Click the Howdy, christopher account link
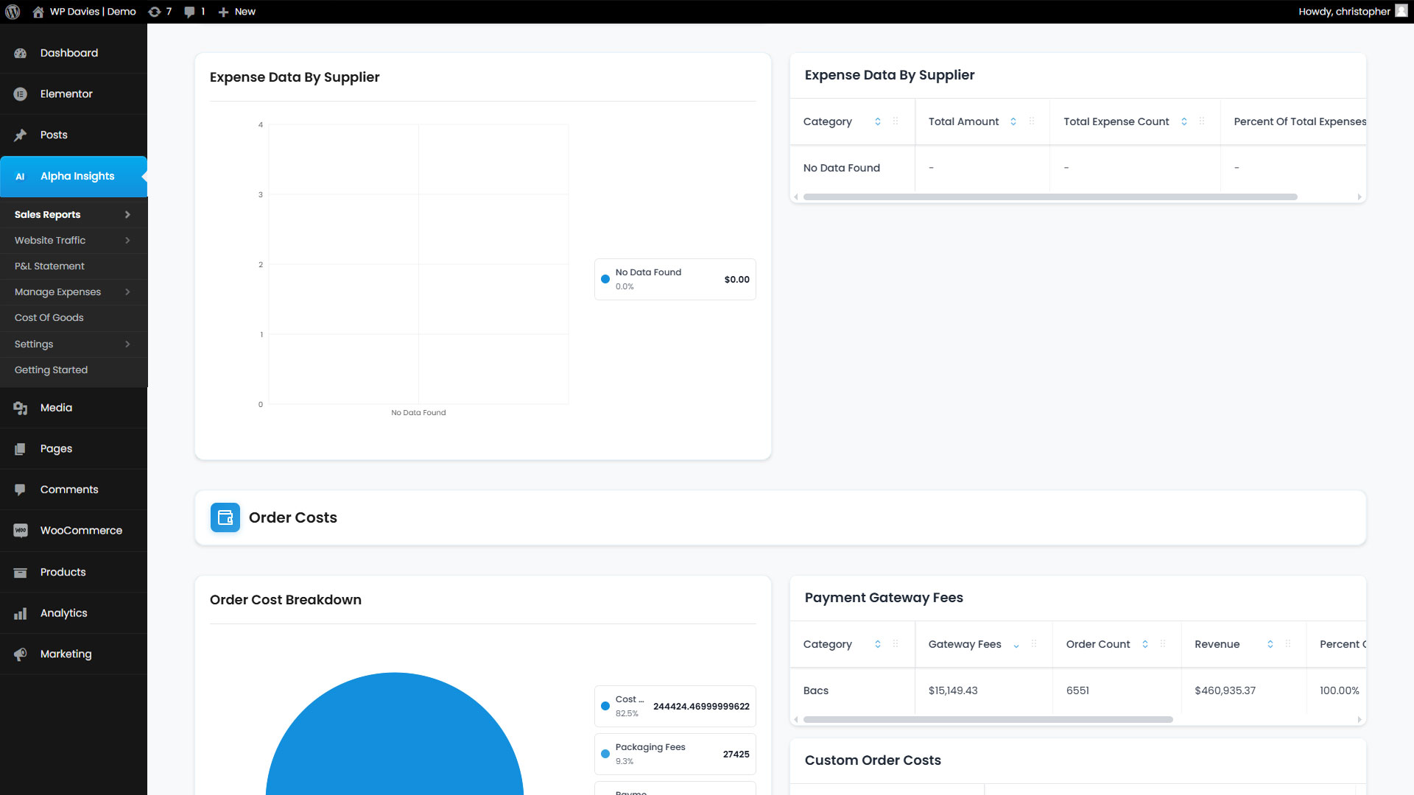This screenshot has height=795, width=1414. pos(1344,12)
